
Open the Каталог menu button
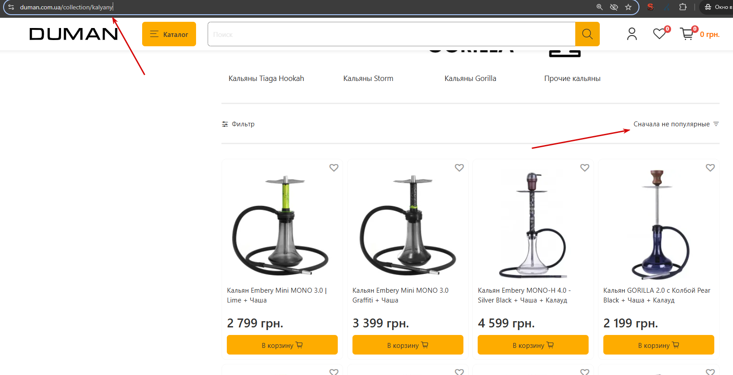169,34
